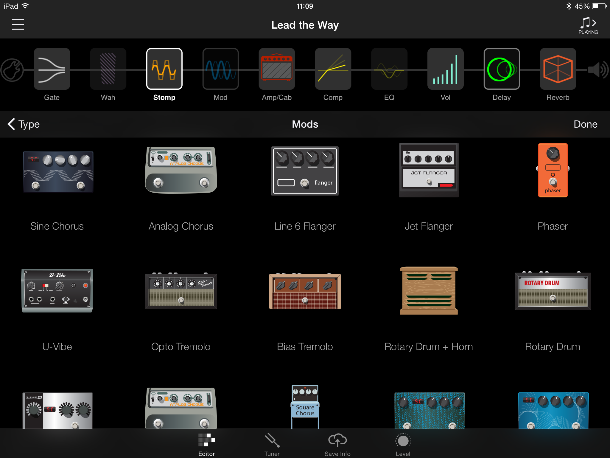The width and height of the screenshot is (610, 458).
Task: Tap the speaker output icon
Action: [598, 70]
